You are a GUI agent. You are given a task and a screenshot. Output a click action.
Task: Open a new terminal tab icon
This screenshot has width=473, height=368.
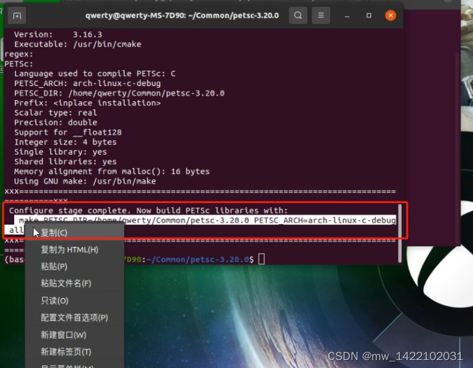pyautogui.click(x=17, y=15)
